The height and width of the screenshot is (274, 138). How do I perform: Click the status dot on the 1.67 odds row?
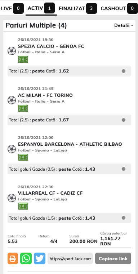[x=124, y=120]
